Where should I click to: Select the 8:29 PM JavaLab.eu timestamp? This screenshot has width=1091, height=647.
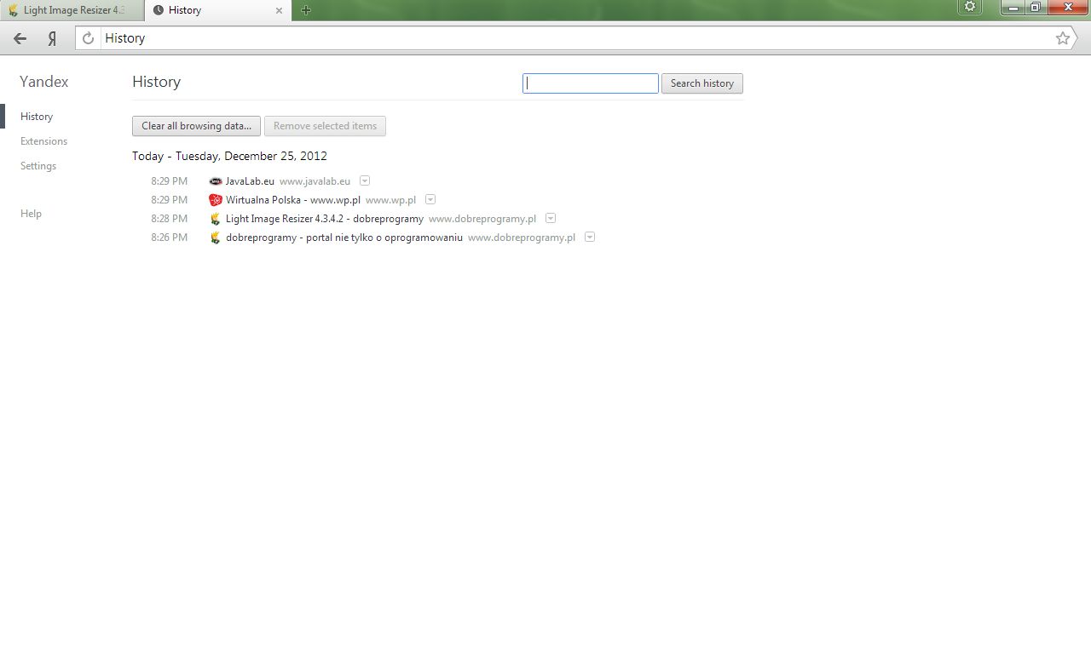169,181
